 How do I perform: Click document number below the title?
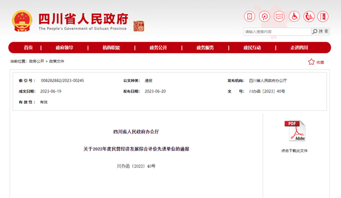136,166
